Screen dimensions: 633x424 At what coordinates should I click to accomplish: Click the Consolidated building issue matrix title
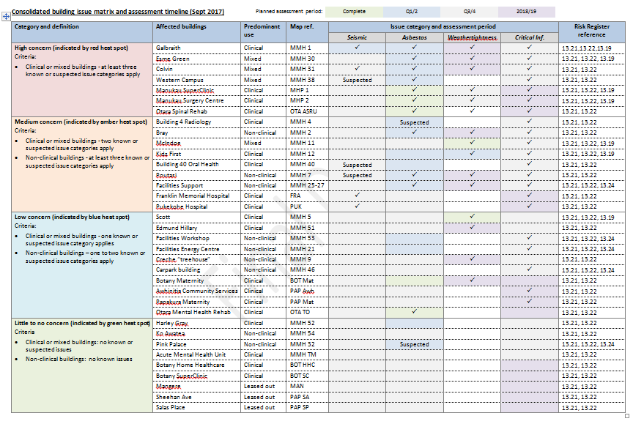pos(118,12)
